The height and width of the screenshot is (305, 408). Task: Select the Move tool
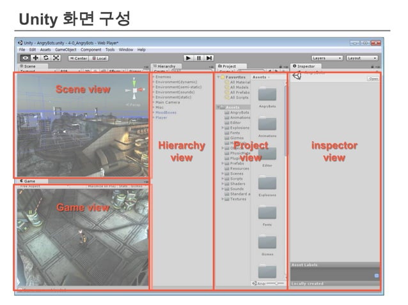(x=36, y=58)
